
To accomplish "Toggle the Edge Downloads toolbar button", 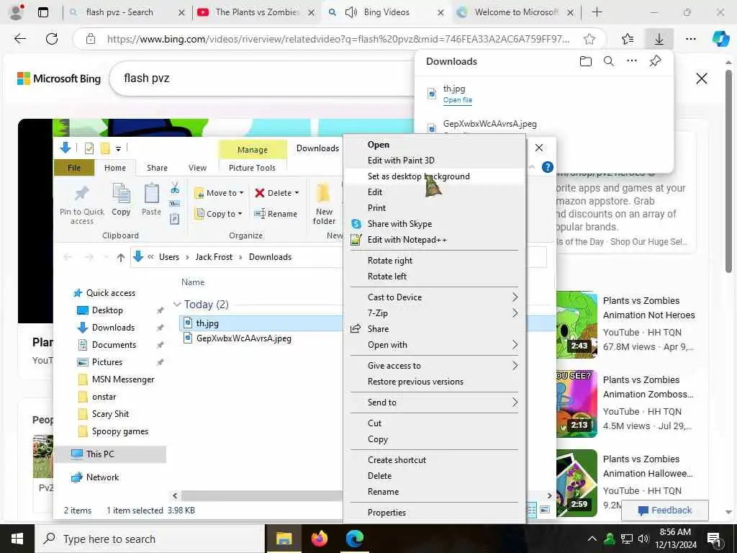I will coord(659,39).
